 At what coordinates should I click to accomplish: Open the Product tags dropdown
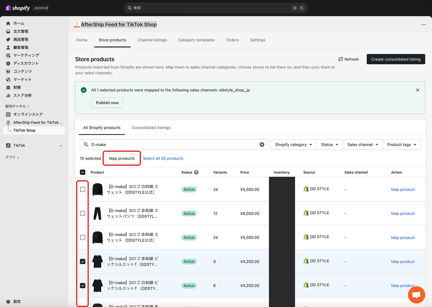click(401, 145)
